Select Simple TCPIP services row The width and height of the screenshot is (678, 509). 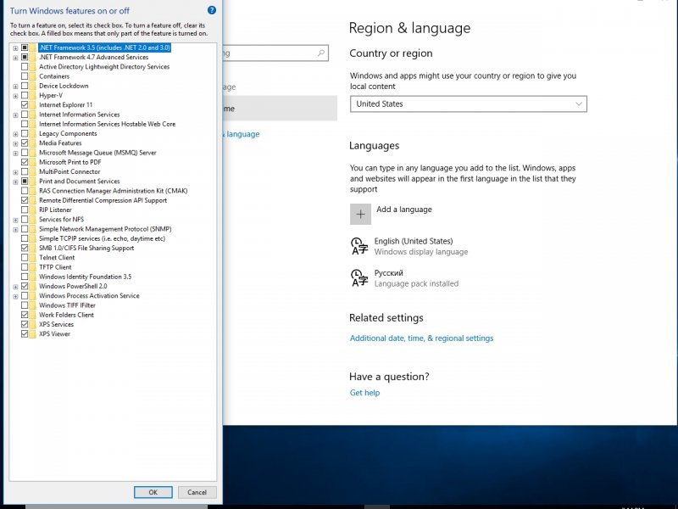coord(102,238)
